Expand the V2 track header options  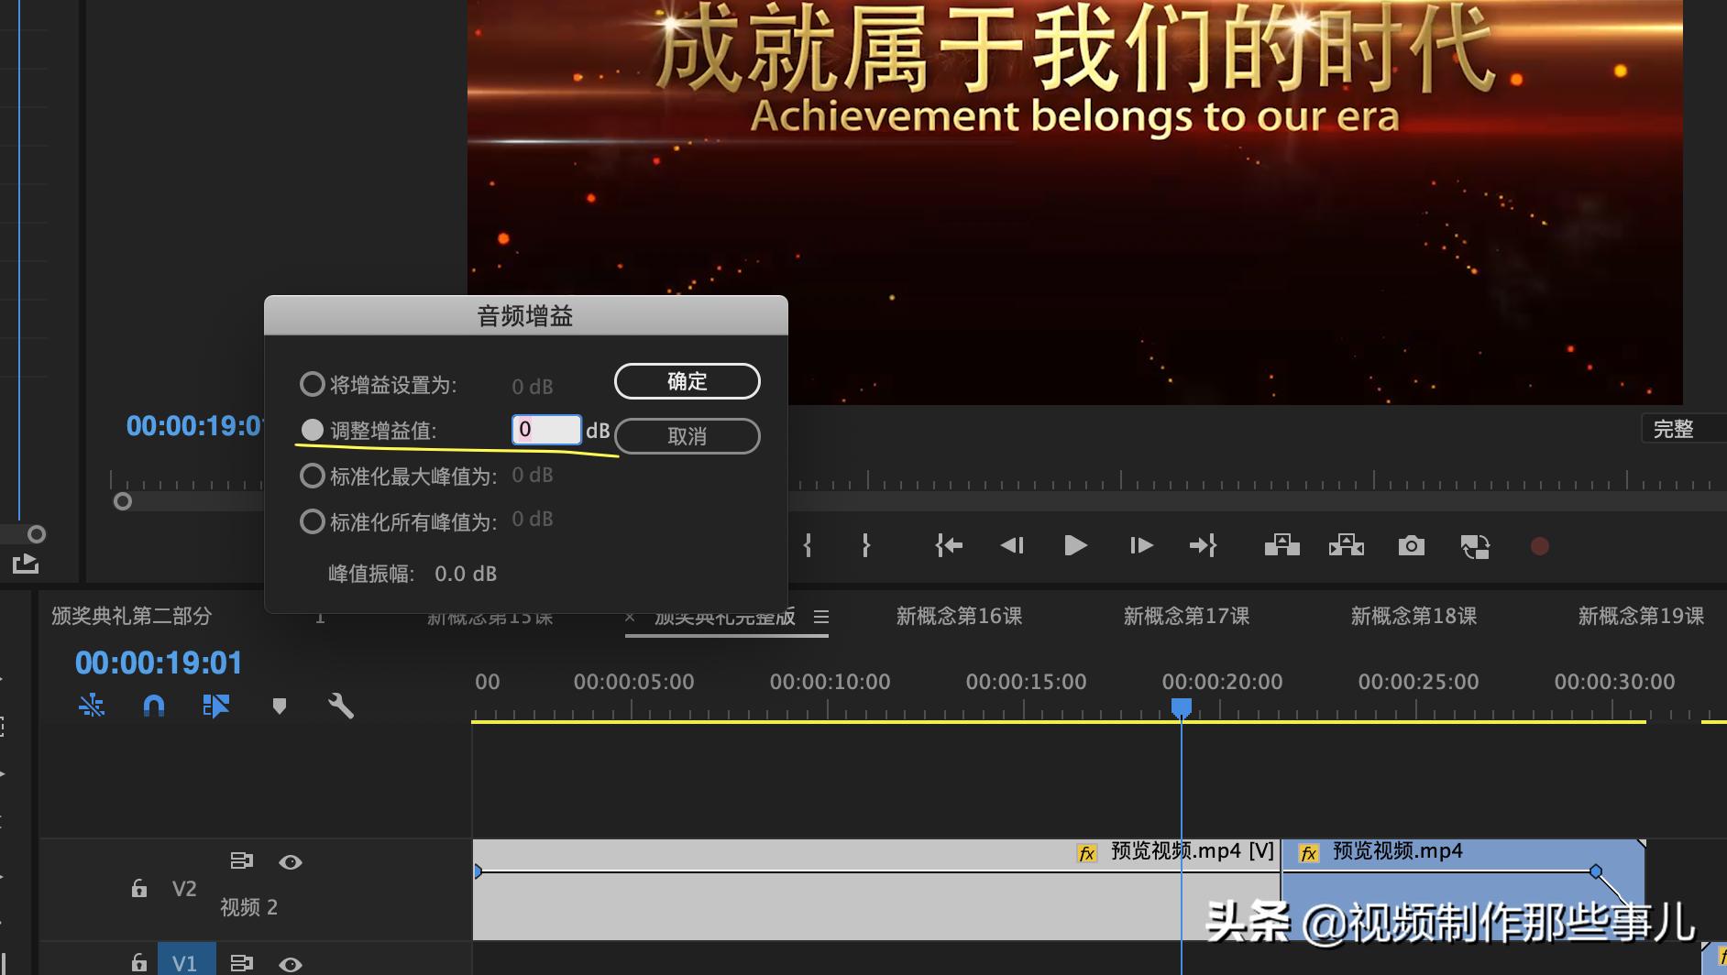(x=242, y=860)
